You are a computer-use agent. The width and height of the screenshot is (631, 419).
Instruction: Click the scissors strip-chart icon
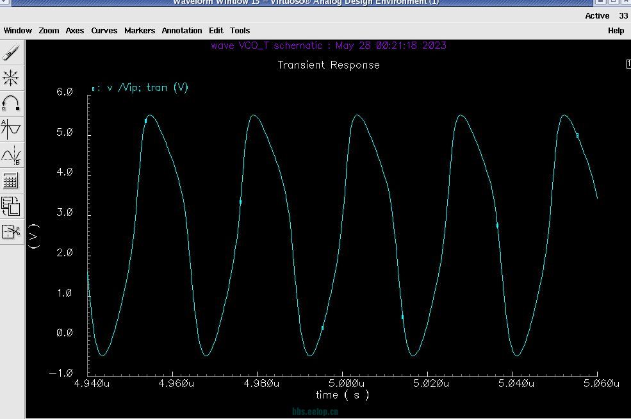pyautogui.click(x=11, y=232)
